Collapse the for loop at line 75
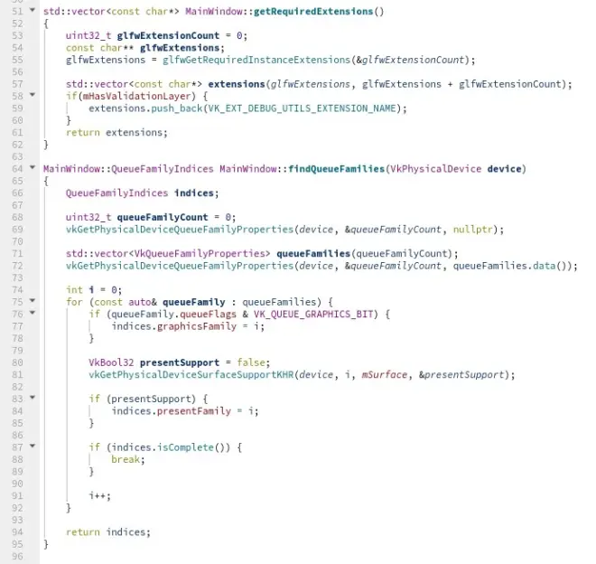The width and height of the screenshot is (596, 564). pos(33,300)
